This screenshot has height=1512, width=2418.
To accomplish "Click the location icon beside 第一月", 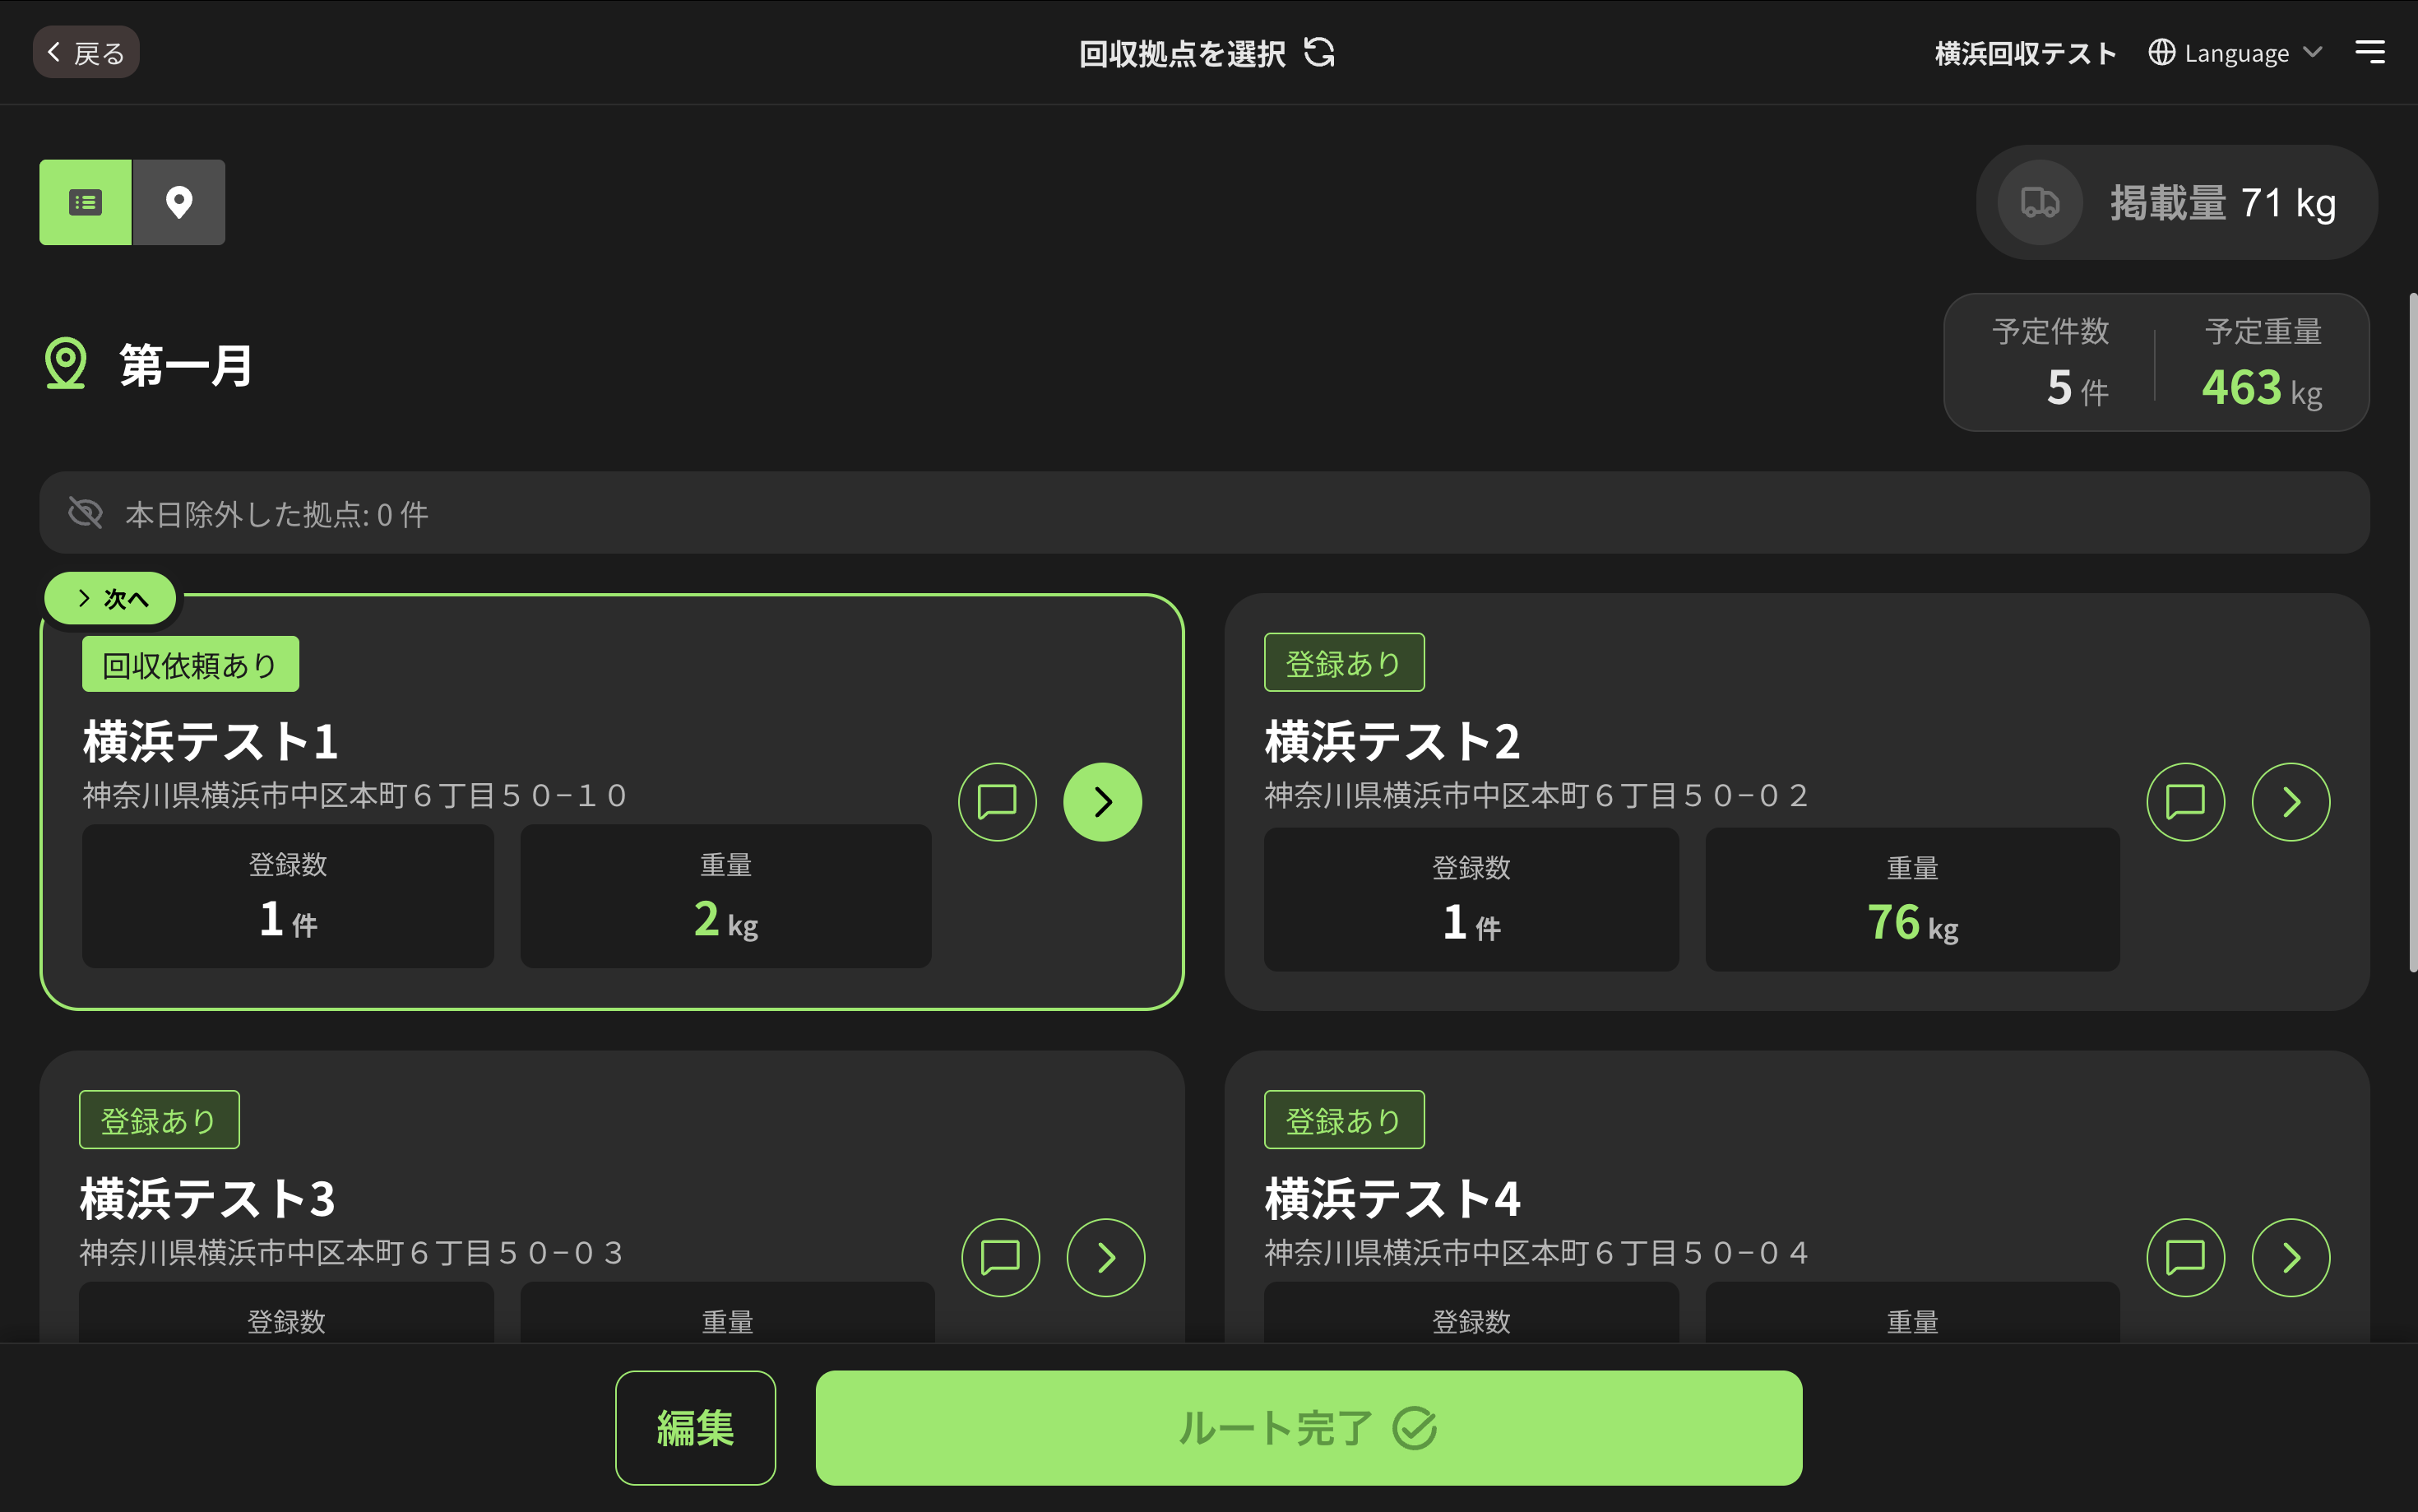I will [66, 364].
